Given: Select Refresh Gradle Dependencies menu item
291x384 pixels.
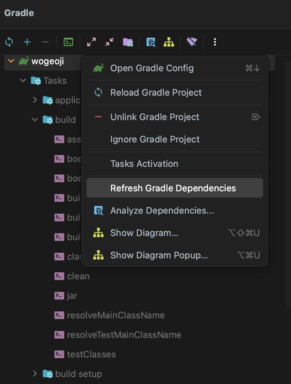Looking at the screenshot, I should (175, 188).
